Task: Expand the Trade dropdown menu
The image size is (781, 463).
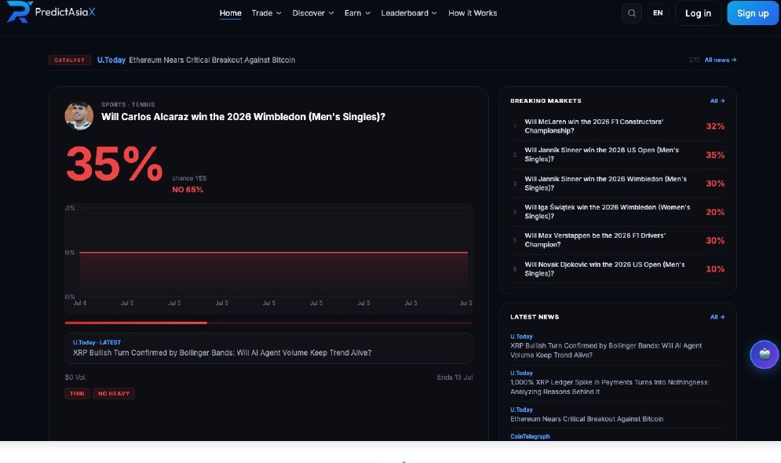Action: pyautogui.click(x=266, y=13)
